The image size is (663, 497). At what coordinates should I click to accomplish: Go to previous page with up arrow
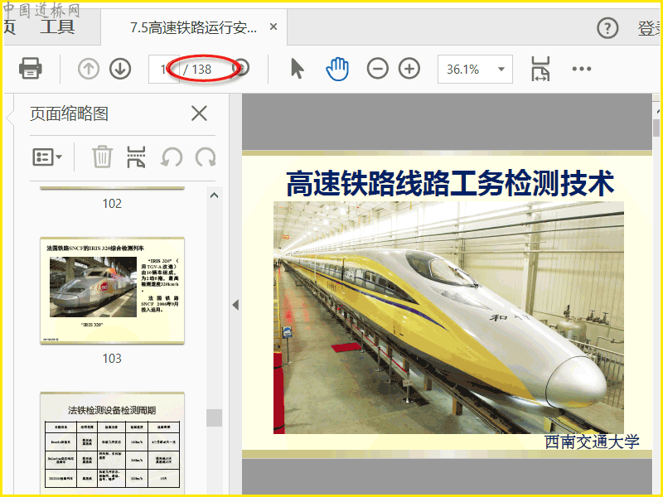click(x=89, y=69)
